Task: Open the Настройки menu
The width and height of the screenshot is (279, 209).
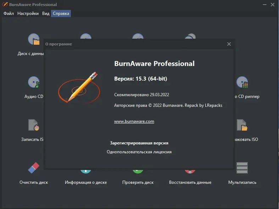Action: (28, 13)
